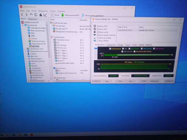This screenshot has height=140, width=187.
Task: Click the Stop button in stability test
Action: 107,81
